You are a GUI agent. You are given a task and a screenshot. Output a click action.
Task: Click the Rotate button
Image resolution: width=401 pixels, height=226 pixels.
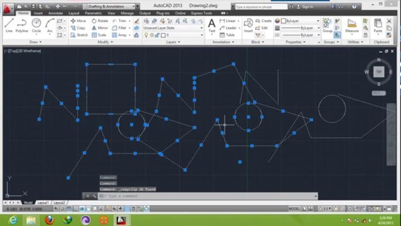[100, 21]
